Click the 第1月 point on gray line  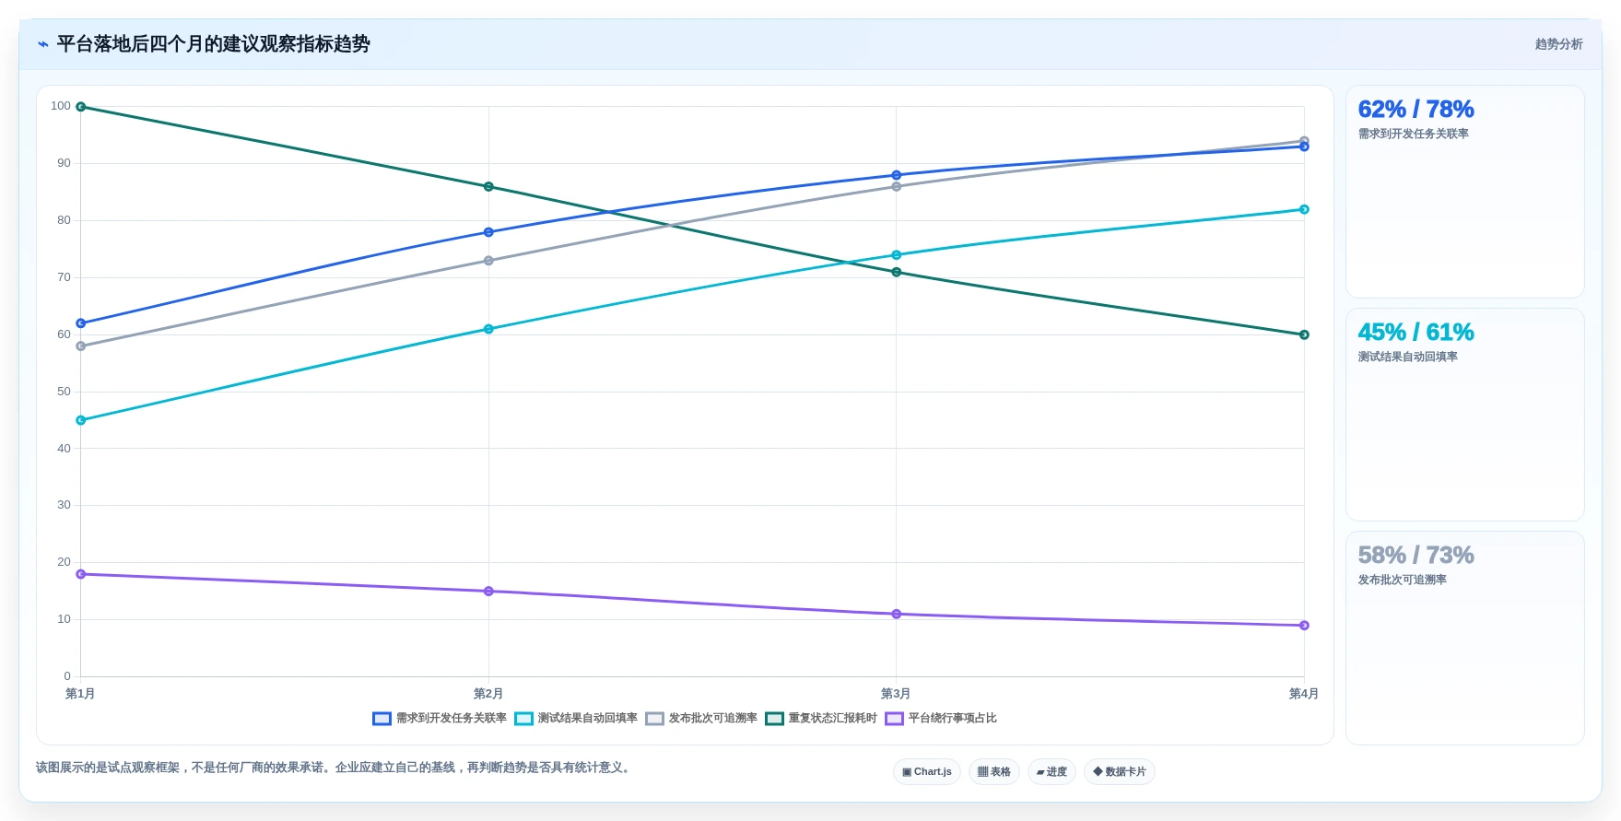tap(81, 346)
